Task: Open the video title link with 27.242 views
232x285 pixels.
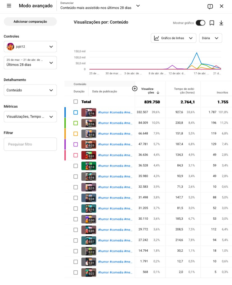Action: click(x=115, y=240)
